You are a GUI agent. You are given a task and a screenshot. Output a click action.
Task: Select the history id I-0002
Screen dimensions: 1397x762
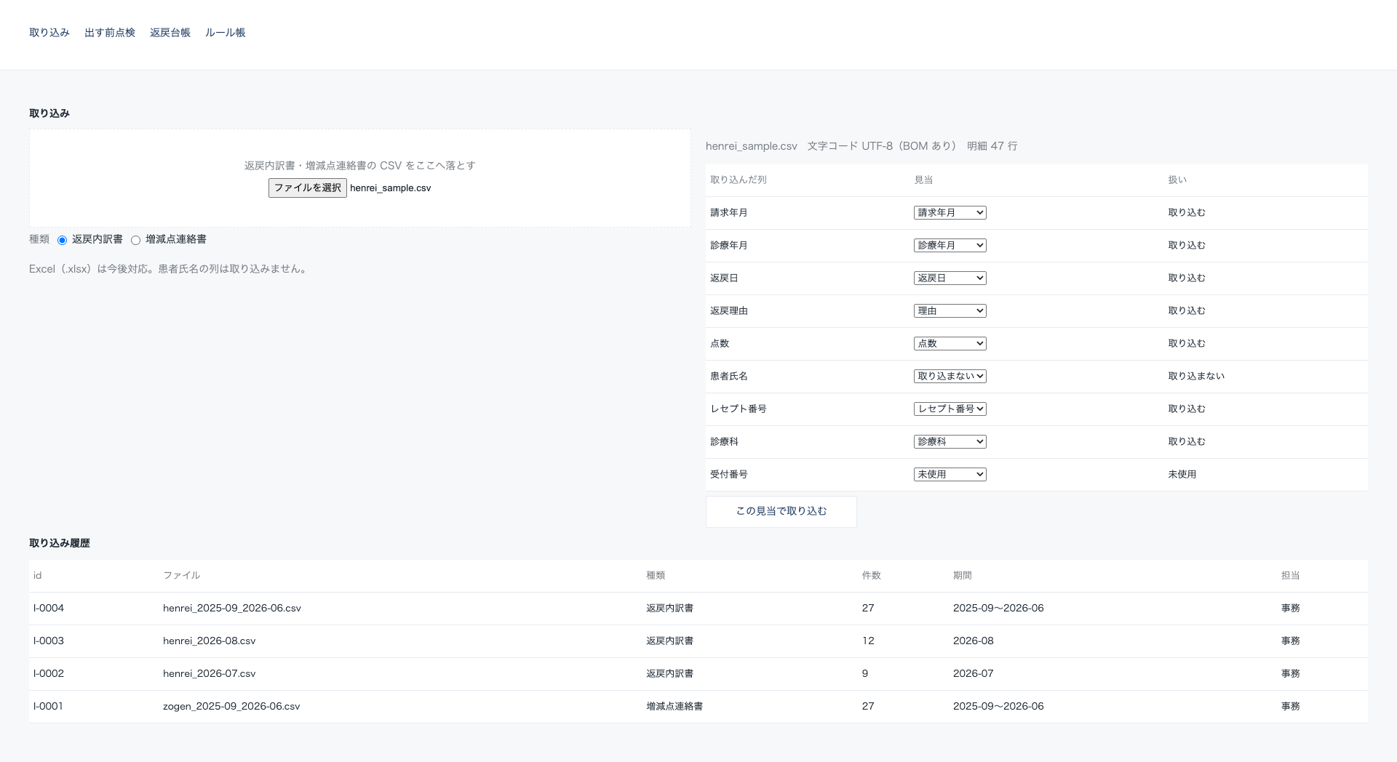click(x=49, y=674)
